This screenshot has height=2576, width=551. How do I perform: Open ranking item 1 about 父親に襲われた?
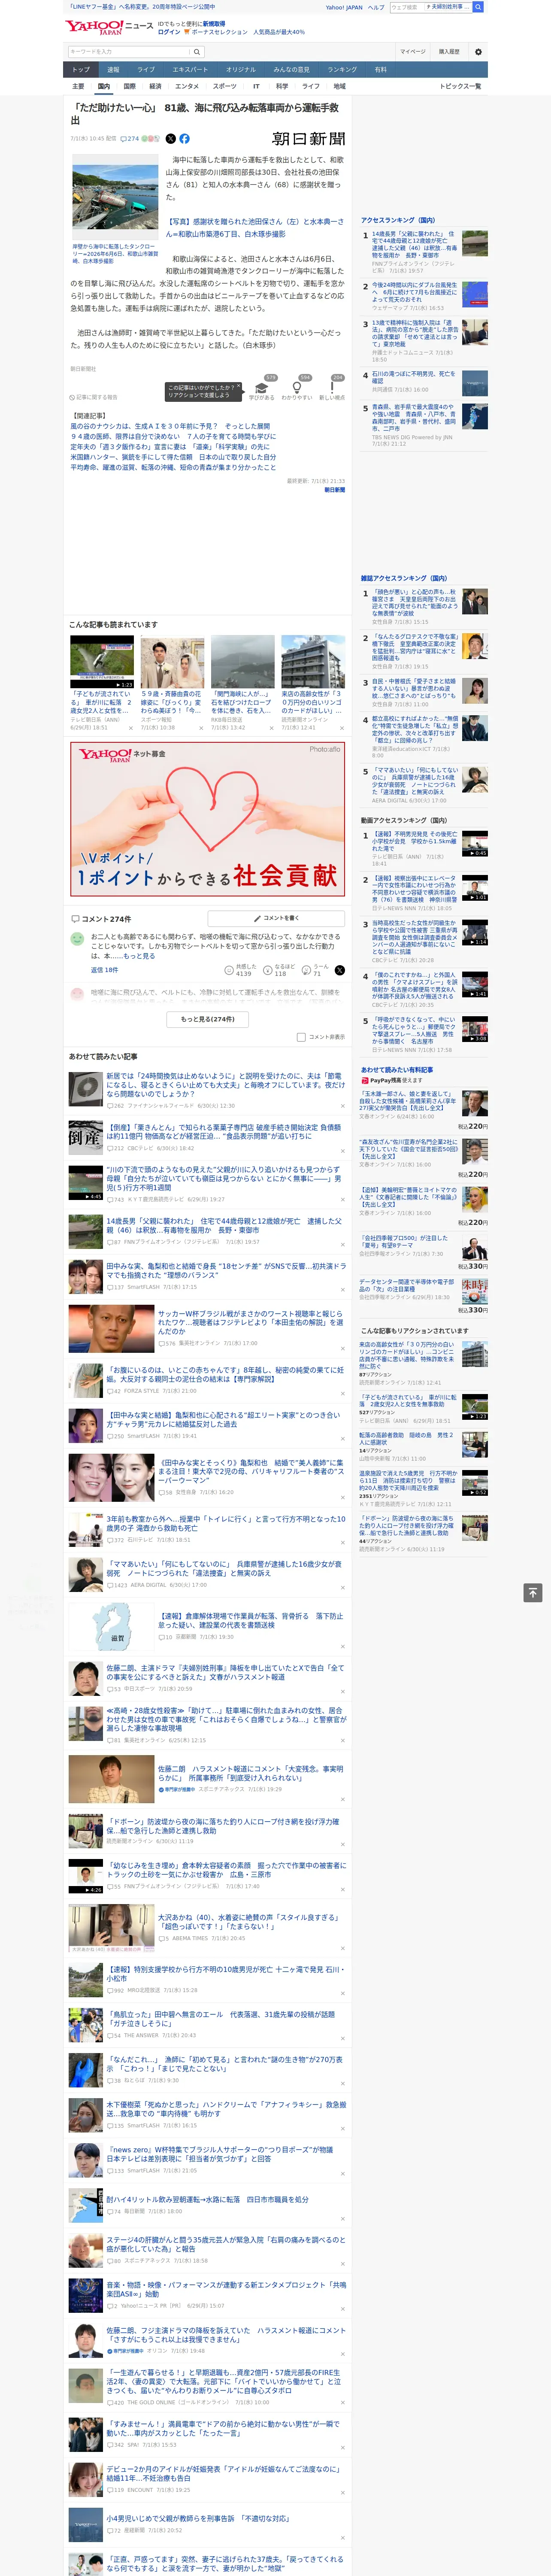point(414,243)
